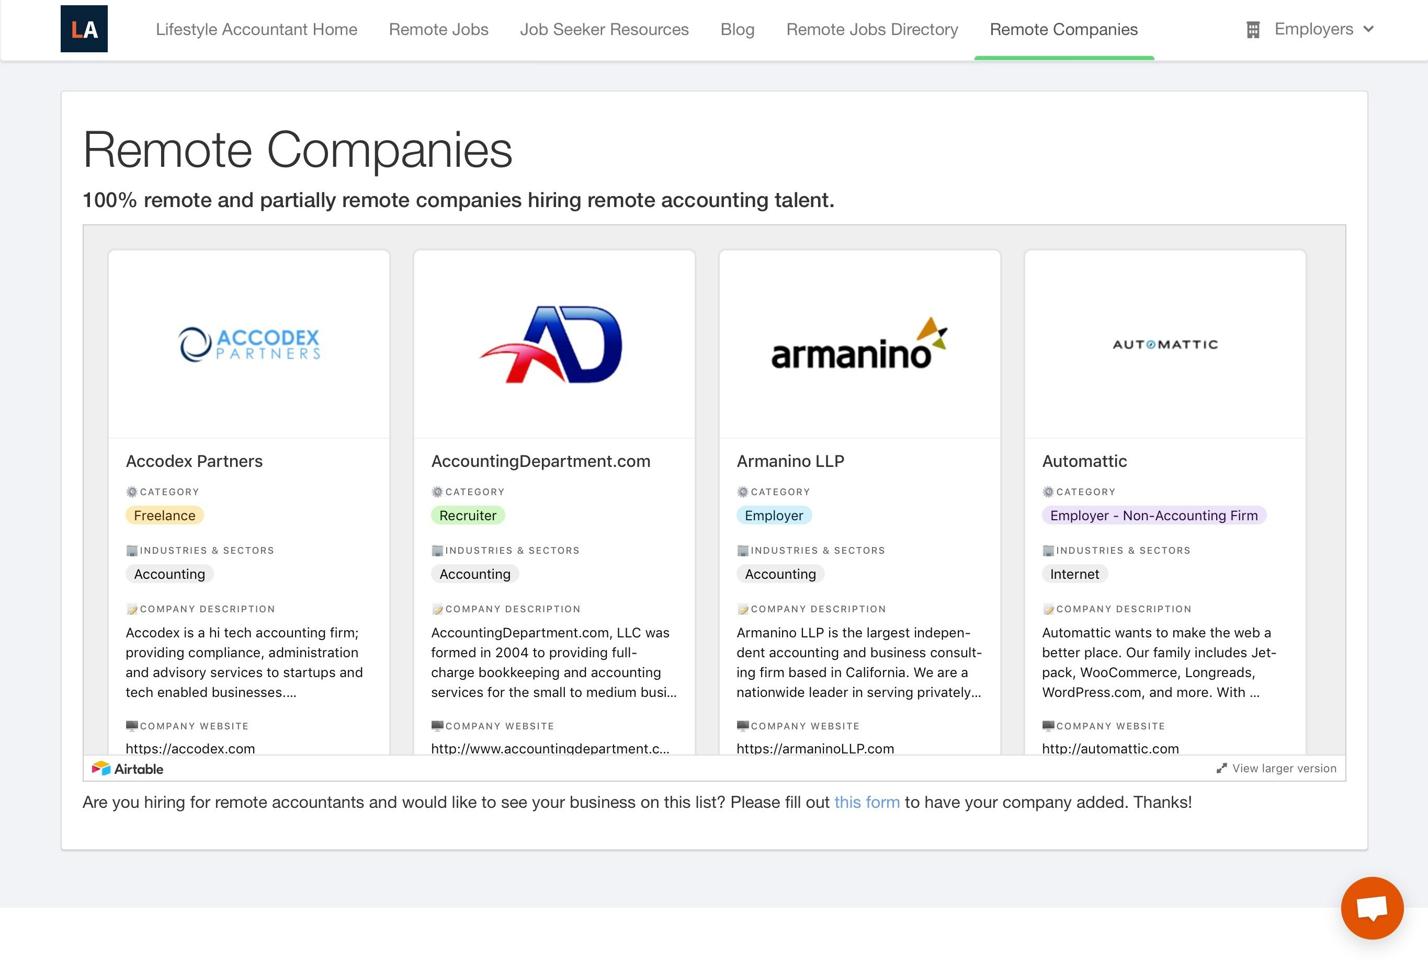
Task: Click Employer - Non-Accounting Firm tag
Action: [1154, 516]
